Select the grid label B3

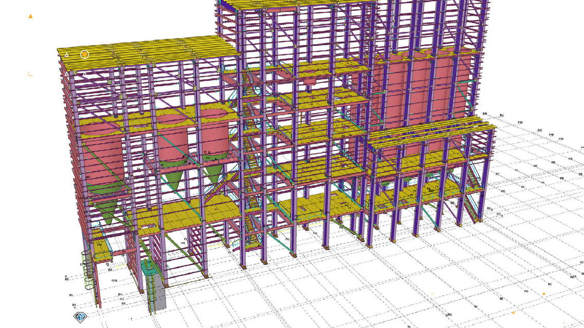point(123,303)
